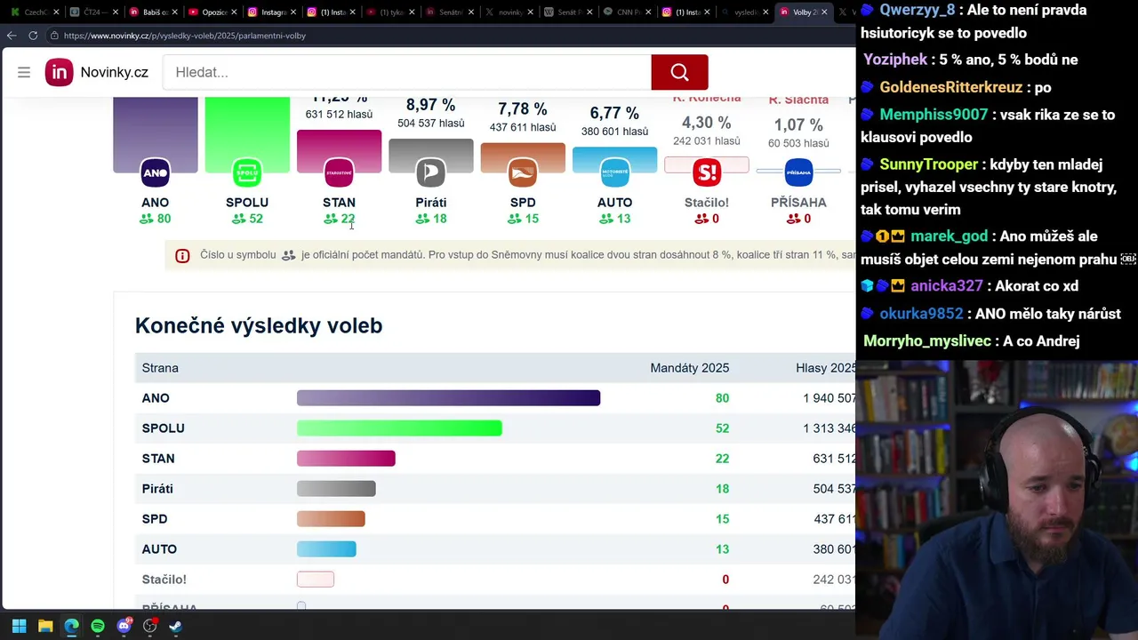Click the ANO party logo icon
Image resolution: width=1138 pixels, height=640 pixels.
pos(155,172)
